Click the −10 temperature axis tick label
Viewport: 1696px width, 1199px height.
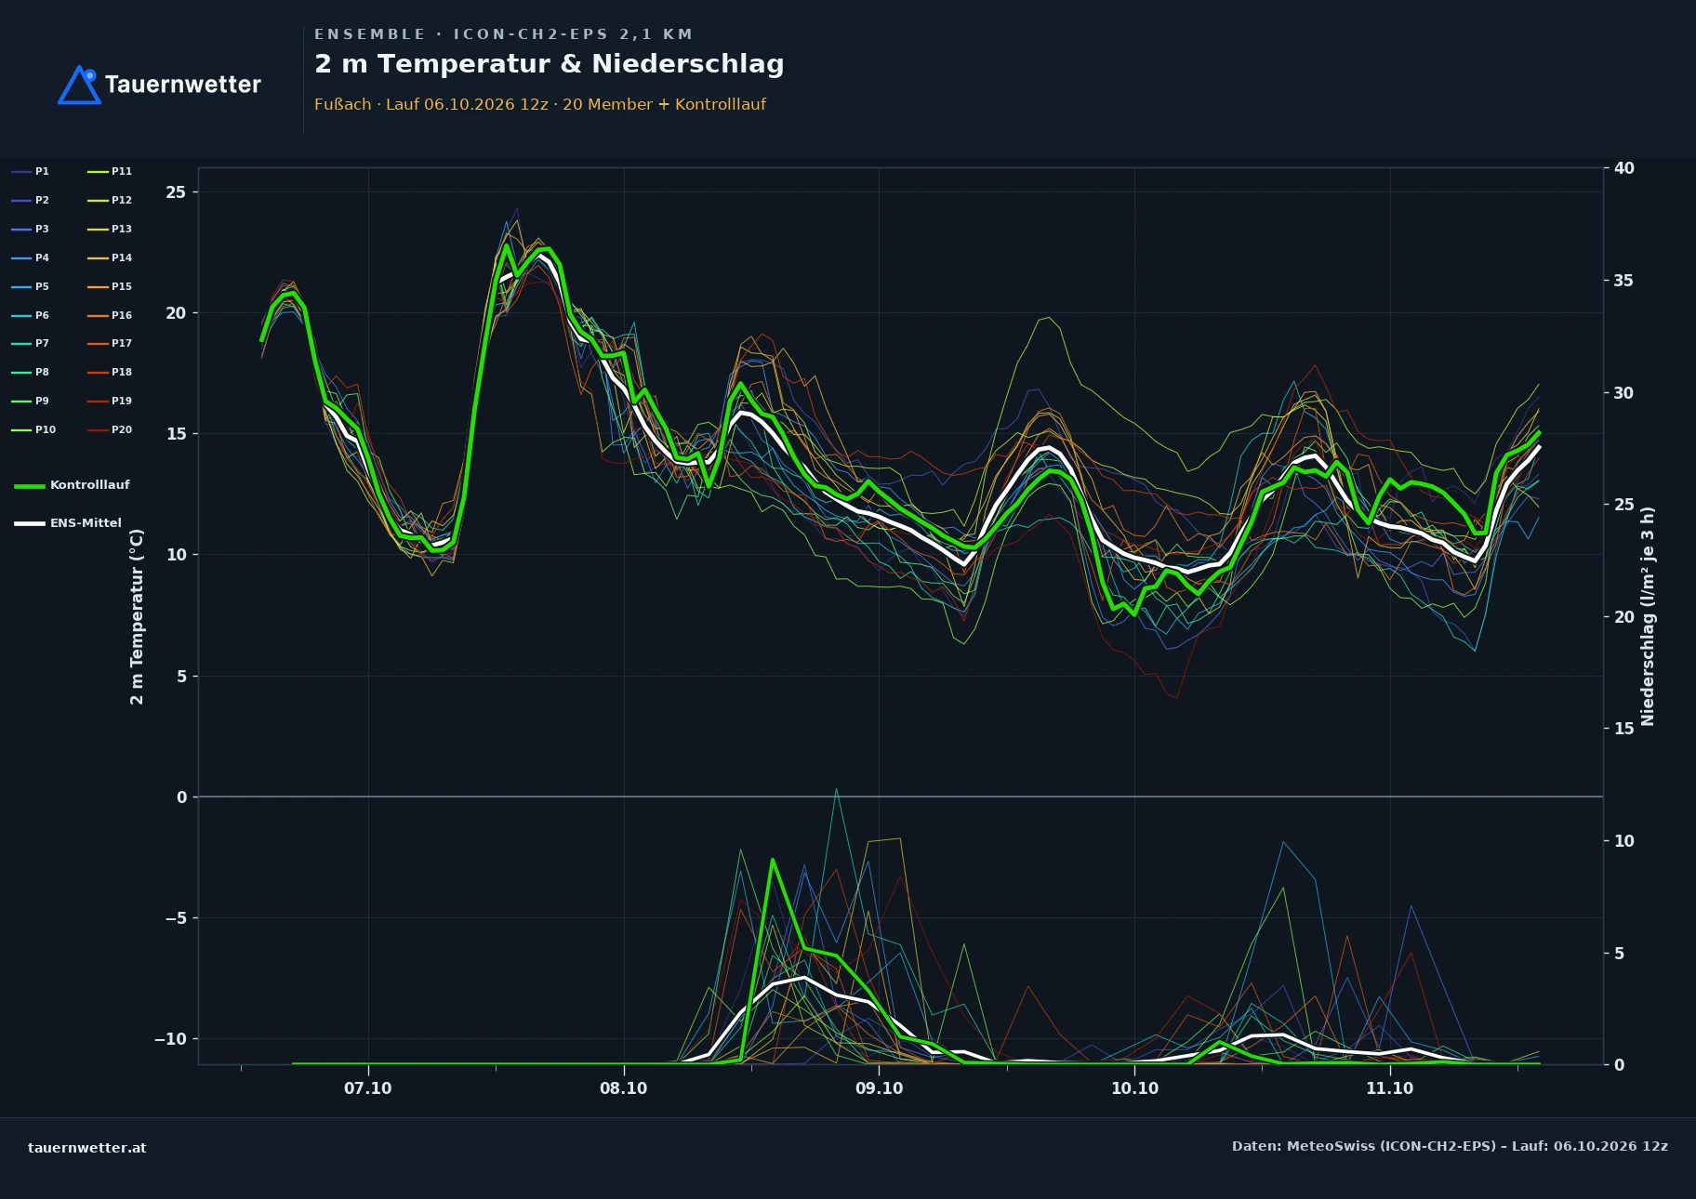(170, 1039)
